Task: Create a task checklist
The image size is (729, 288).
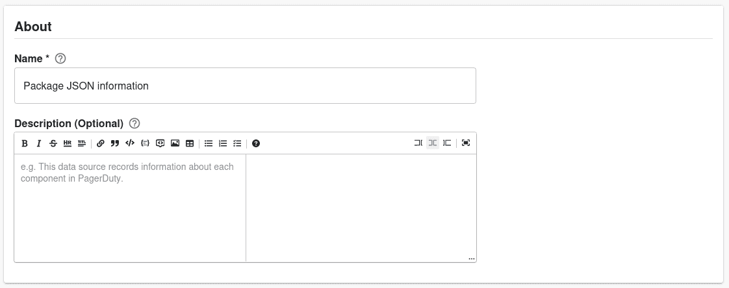Action: 238,143
